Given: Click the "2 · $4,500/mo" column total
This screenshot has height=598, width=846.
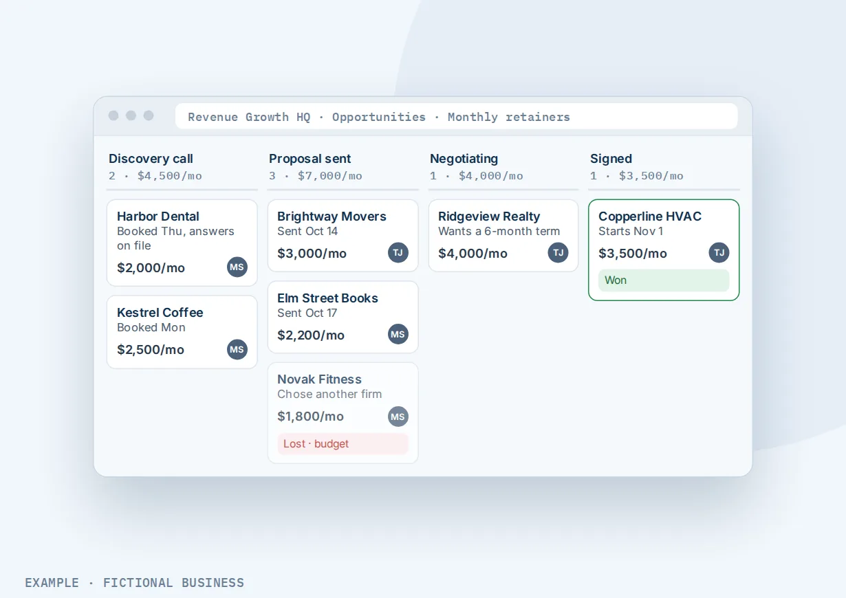Looking at the screenshot, I should click(155, 176).
